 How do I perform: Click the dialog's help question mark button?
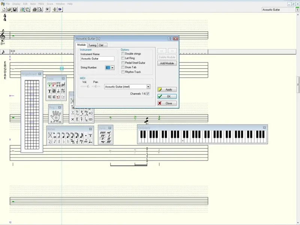click(170, 39)
